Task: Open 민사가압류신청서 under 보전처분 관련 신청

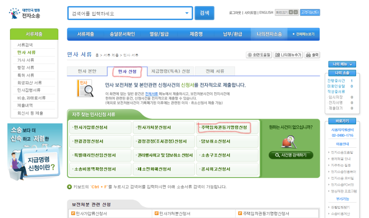Action: click(91, 214)
